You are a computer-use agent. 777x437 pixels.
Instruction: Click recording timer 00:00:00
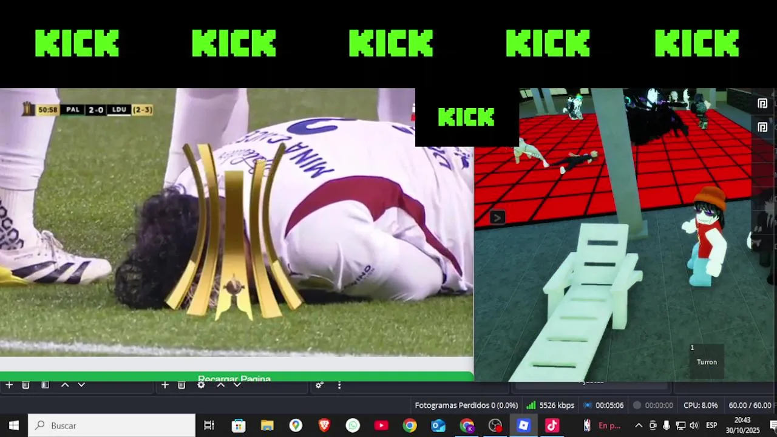point(653,405)
